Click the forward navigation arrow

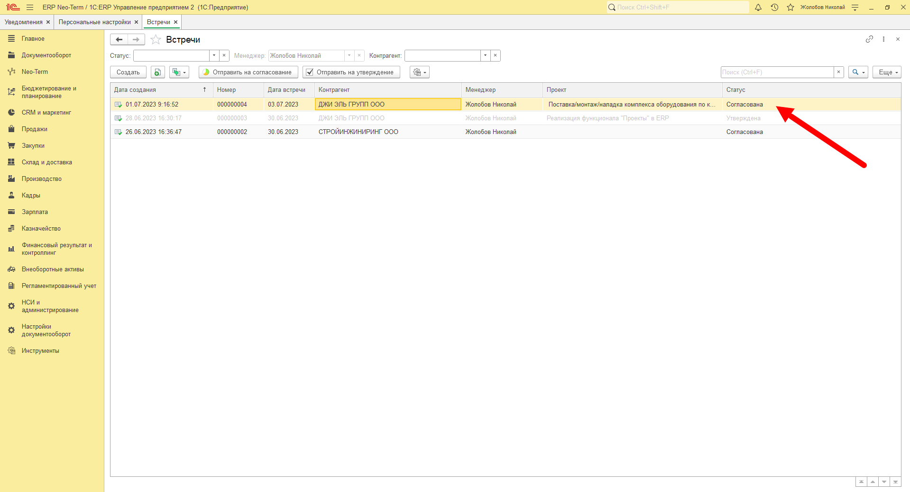pyautogui.click(x=136, y=40)
